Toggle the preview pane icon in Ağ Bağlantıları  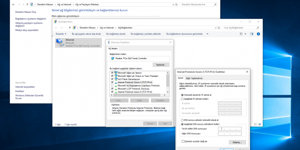click(252, 34)
